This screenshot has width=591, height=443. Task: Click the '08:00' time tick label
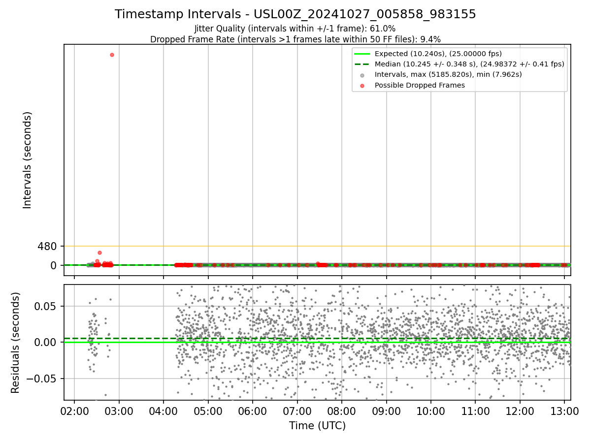pyautogui.click(x=342, y=411)
